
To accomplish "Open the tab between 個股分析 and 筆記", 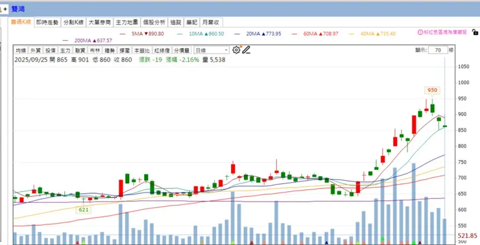I will click(x=176, y=22).
